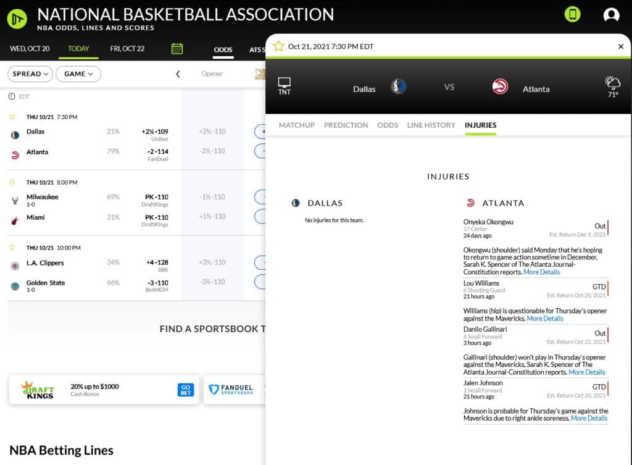Click the EDT clock timezone icon
632x465 pixels.
tap(12, 96)
